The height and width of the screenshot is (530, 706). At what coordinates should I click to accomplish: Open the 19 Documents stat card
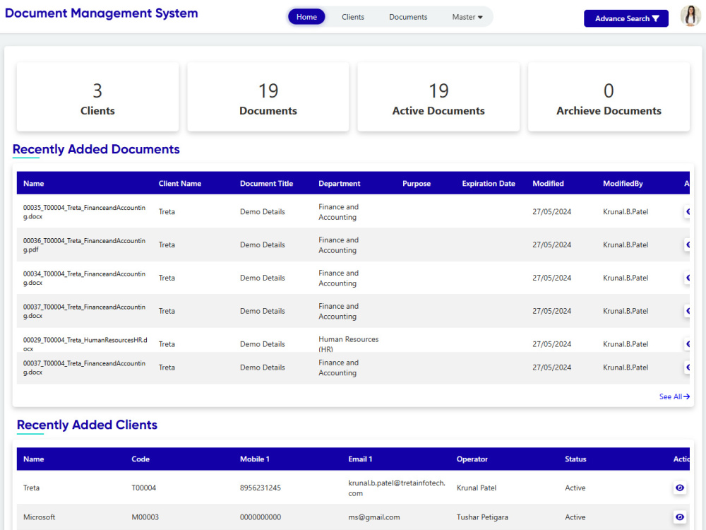268,97
